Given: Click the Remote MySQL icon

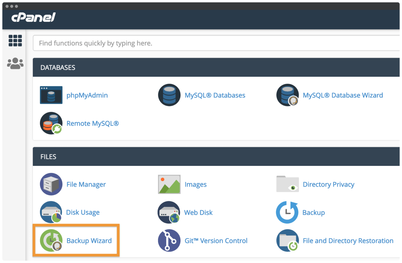Looking at the screenshot, I should pos(51,123).
